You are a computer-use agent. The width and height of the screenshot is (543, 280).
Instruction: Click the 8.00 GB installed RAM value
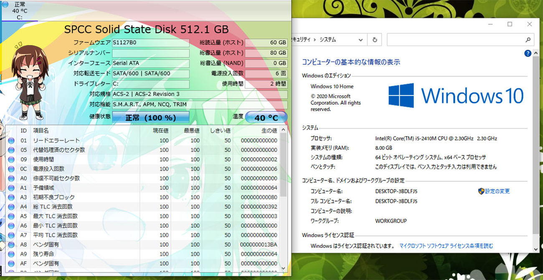[x=384, y=148]
